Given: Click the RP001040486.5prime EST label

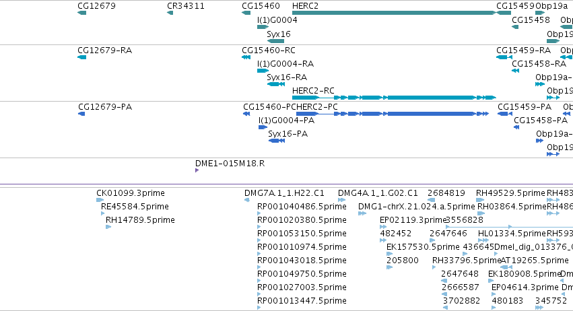Looking at the screenshot, I should tap(302, 207).
